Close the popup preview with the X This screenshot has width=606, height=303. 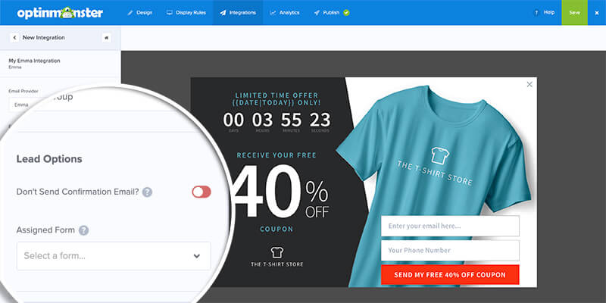[x=529, y=84]
